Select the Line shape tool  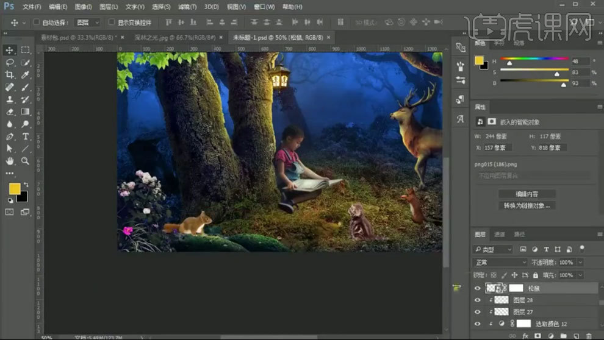point(26,149)
